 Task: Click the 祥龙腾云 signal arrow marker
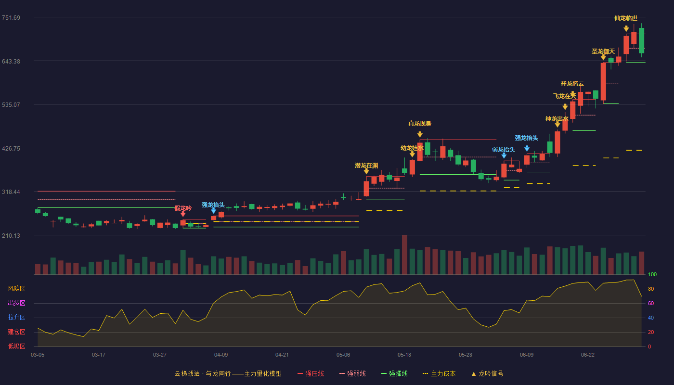pyautogui.click(x=572, y=94)
